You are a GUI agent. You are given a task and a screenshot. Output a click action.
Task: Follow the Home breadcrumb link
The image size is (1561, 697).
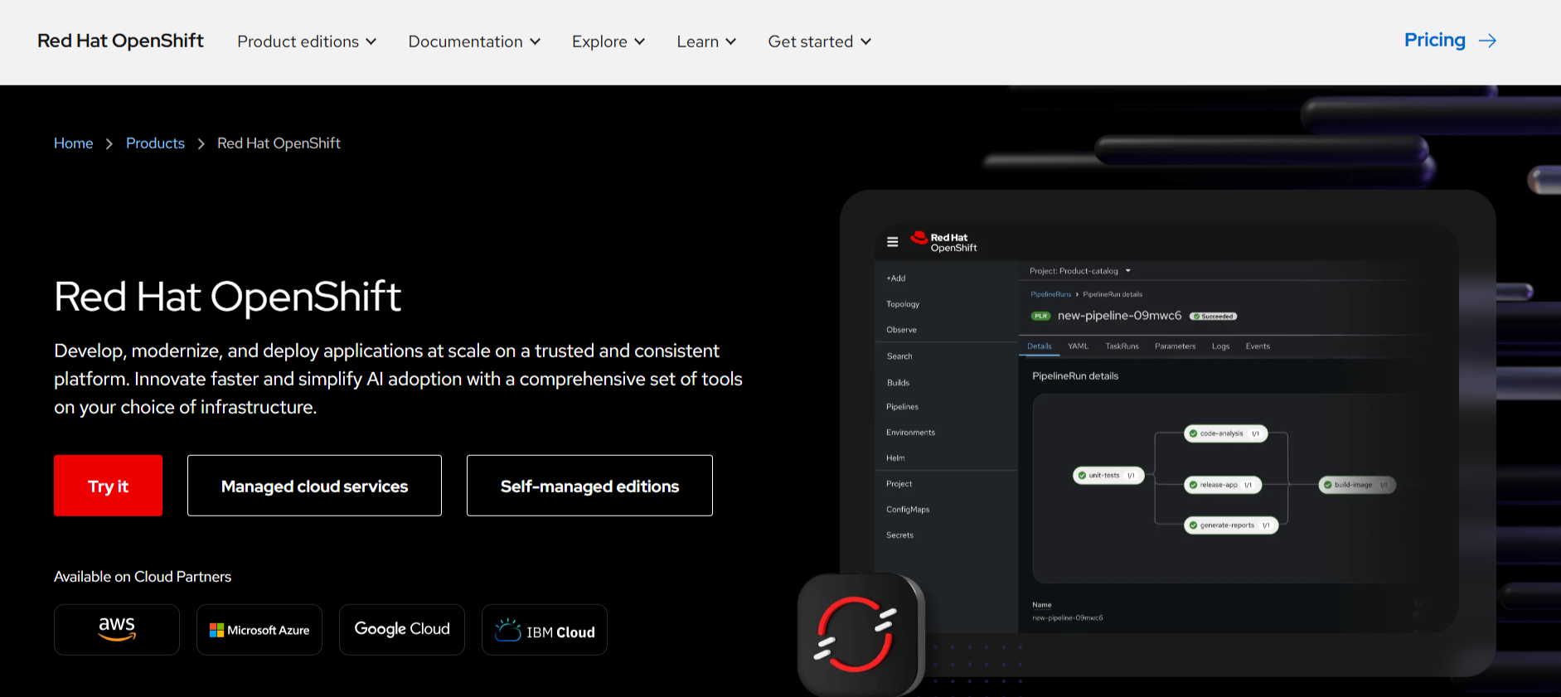click(x=74, y=143)
